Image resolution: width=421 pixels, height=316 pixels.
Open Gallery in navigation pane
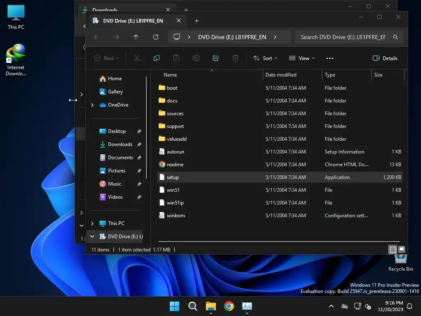pyautogui.click(x=116, y=92)
